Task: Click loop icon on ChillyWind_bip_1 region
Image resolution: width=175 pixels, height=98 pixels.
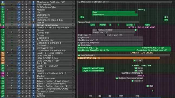Action: (x=97, y=48)
